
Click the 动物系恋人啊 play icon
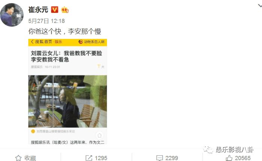(x=80, y=42)
